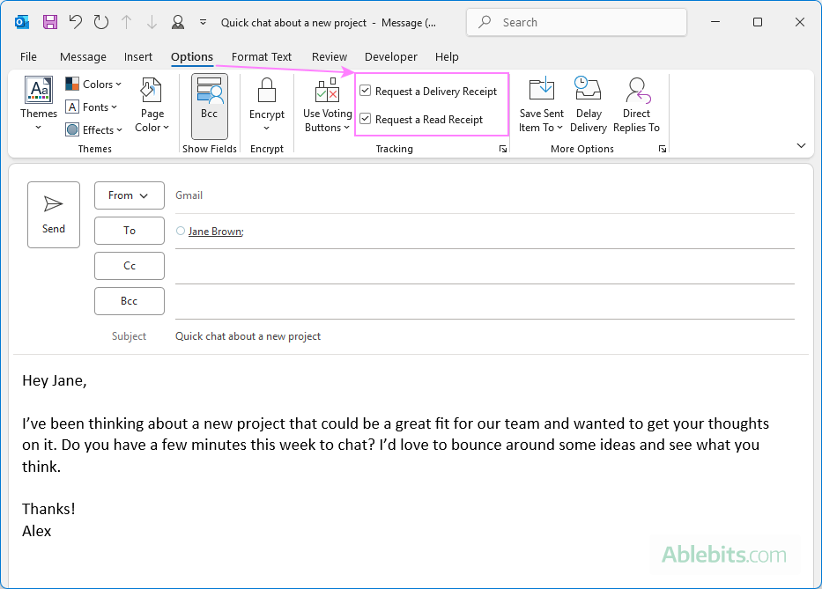Viewport: 822px width, 589px height.
Task: Select Delay Delivery
Action: coord(587,104)
